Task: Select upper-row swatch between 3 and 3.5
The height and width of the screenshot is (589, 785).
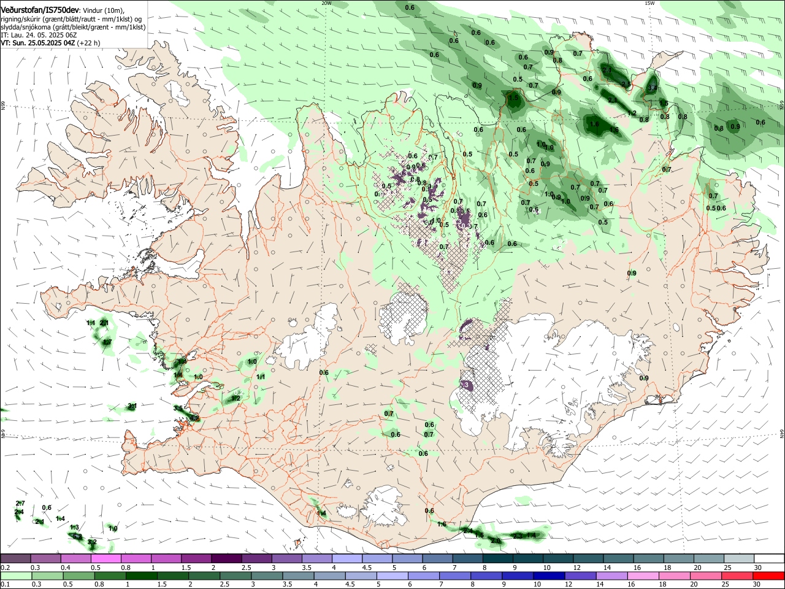Action: tap(286, 559)
